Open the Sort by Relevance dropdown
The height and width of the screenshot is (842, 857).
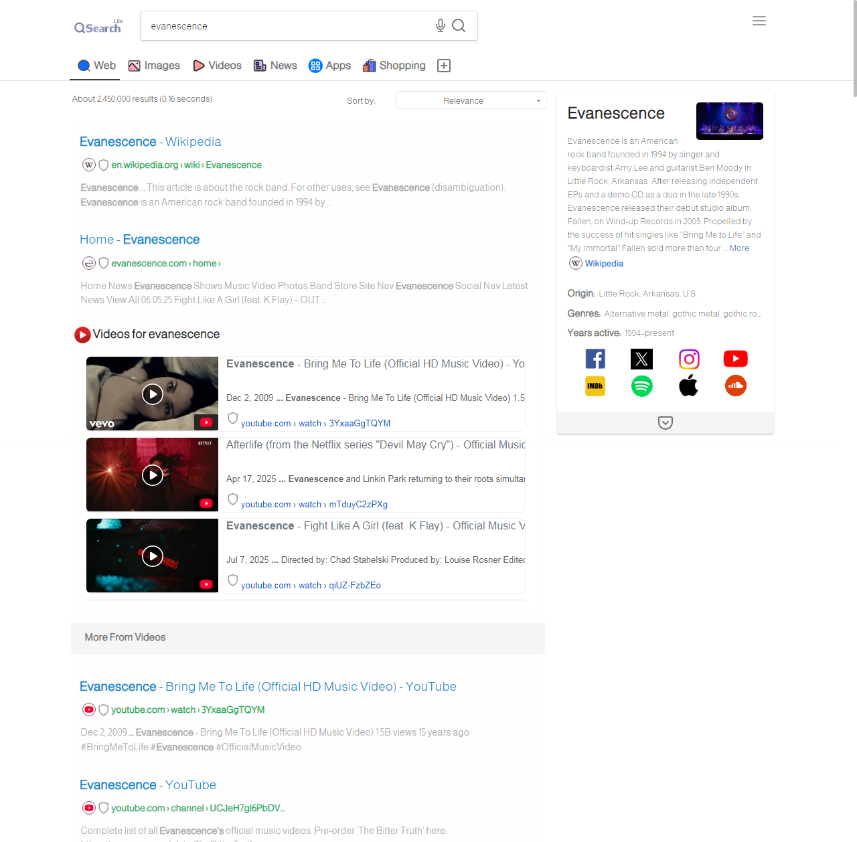tap(471, 100)
